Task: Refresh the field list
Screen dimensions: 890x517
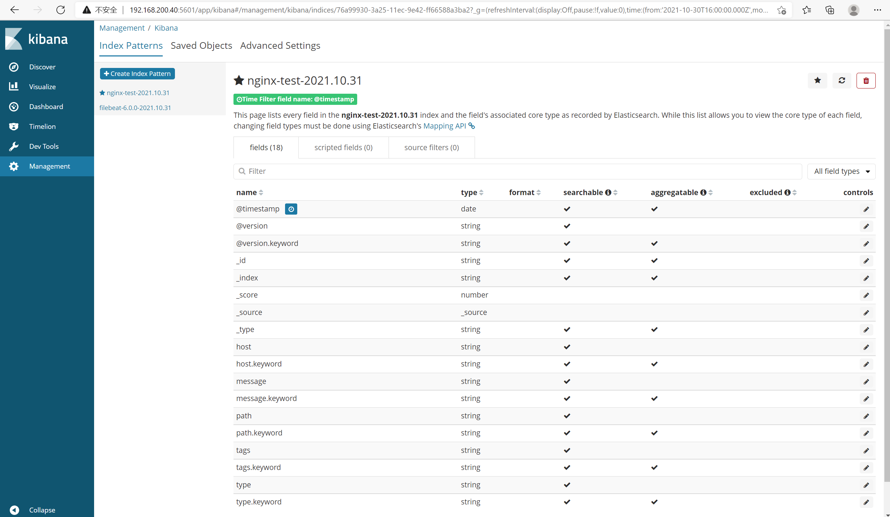Action: (842, 80)
